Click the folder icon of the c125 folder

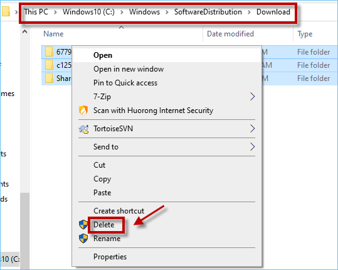pos(49,65)
